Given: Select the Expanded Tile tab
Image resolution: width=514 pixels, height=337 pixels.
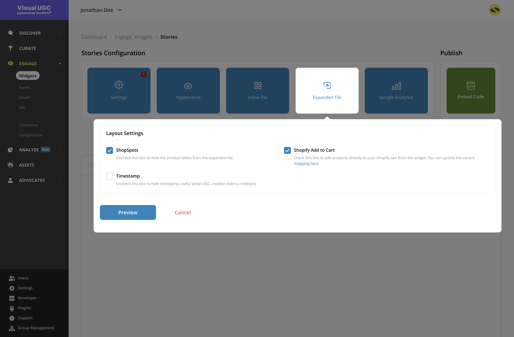Looking at the screenshot, I should point(327,90).
